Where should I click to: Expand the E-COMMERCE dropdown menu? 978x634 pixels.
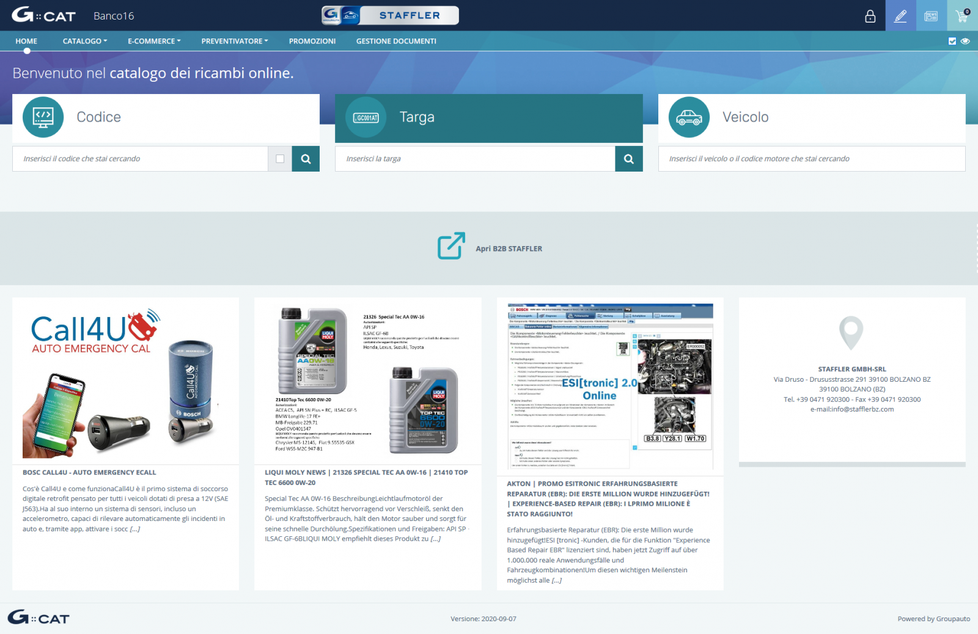[154, 41]
